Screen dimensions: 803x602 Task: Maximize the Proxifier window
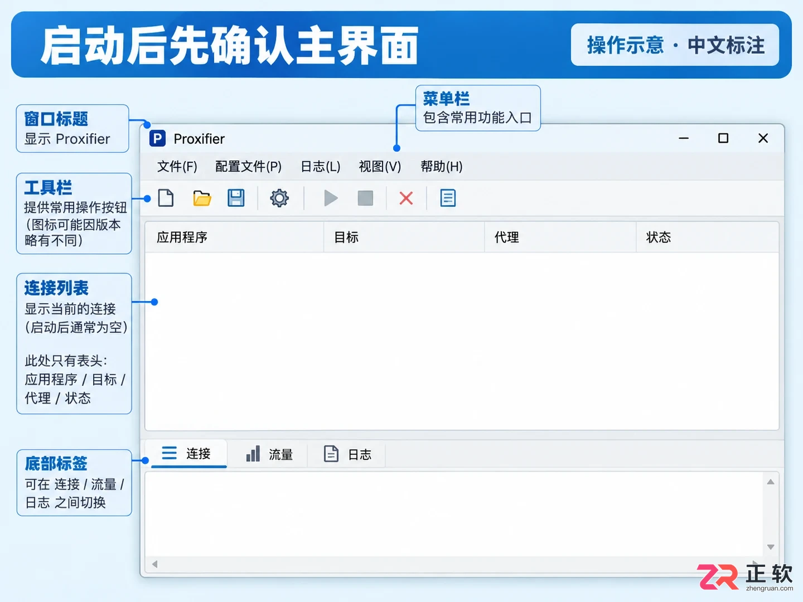[x=723, y=138]
